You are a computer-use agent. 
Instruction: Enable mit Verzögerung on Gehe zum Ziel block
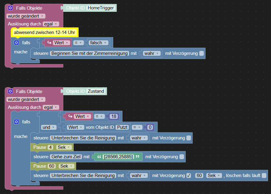[182, 157]
